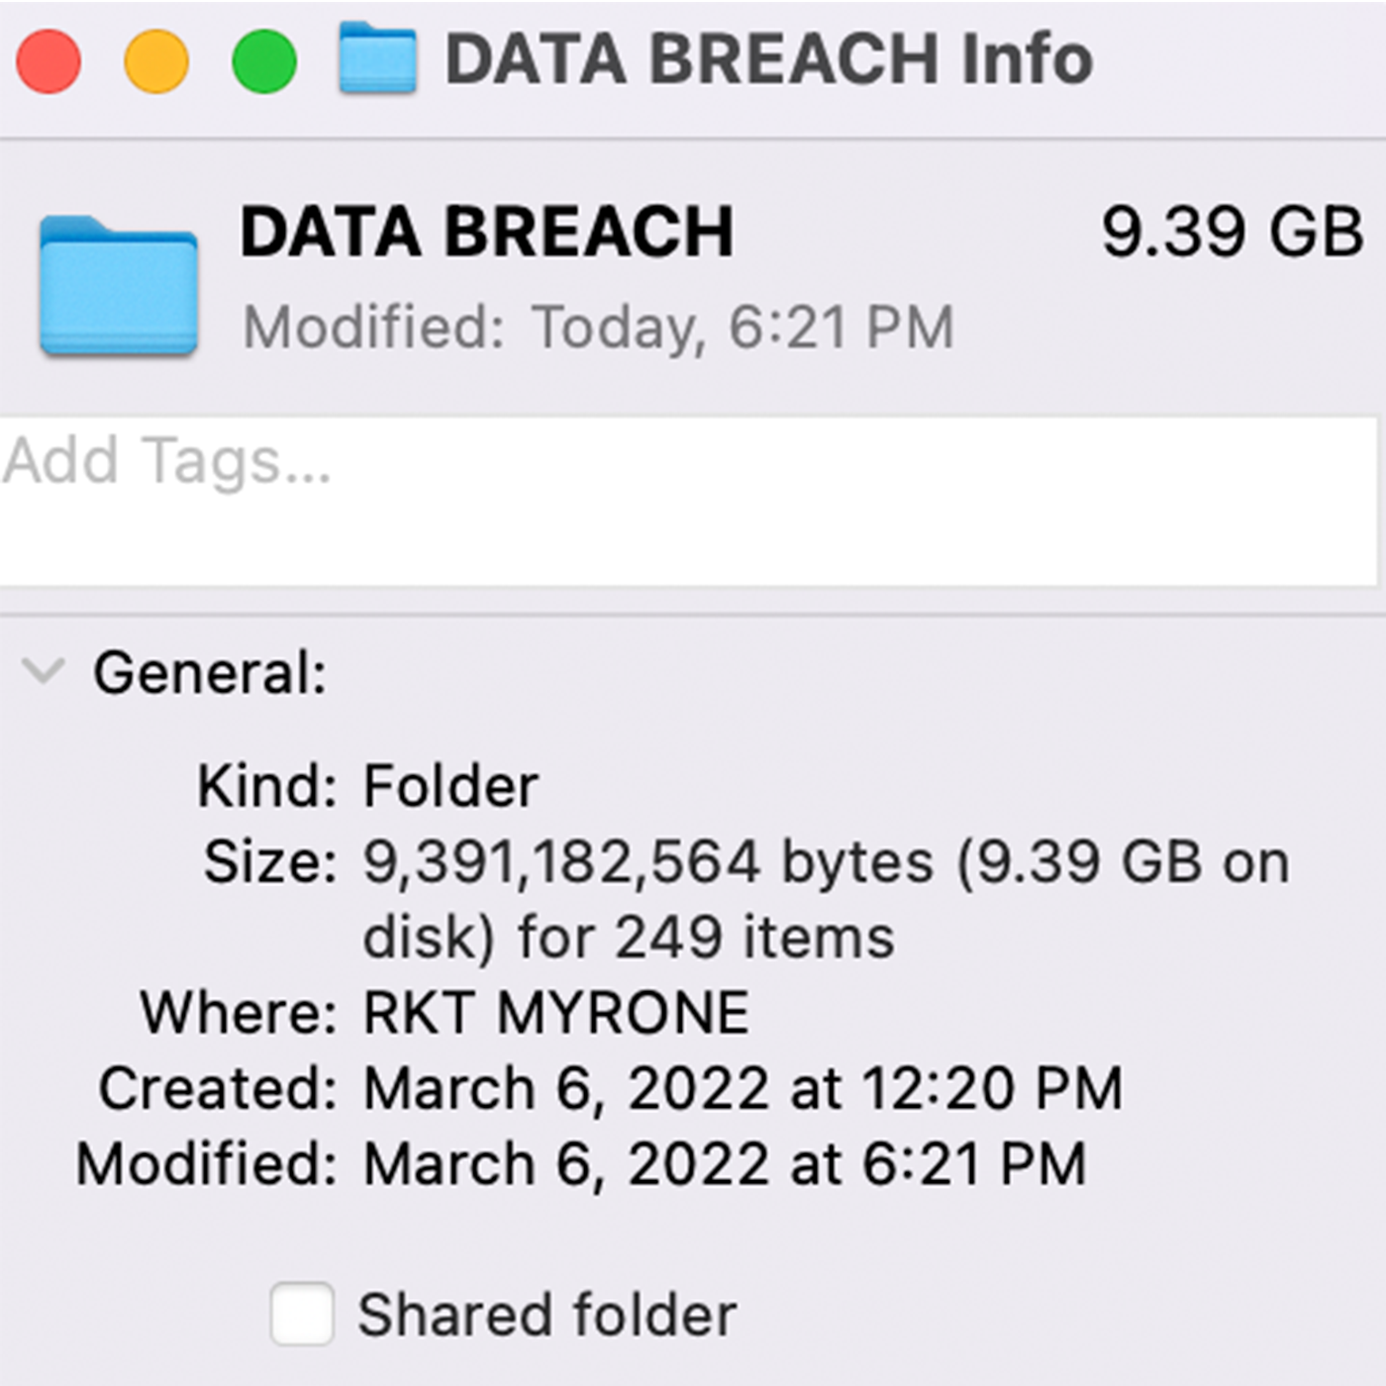
Task: Click the General section heading
Action: point(210,673)
